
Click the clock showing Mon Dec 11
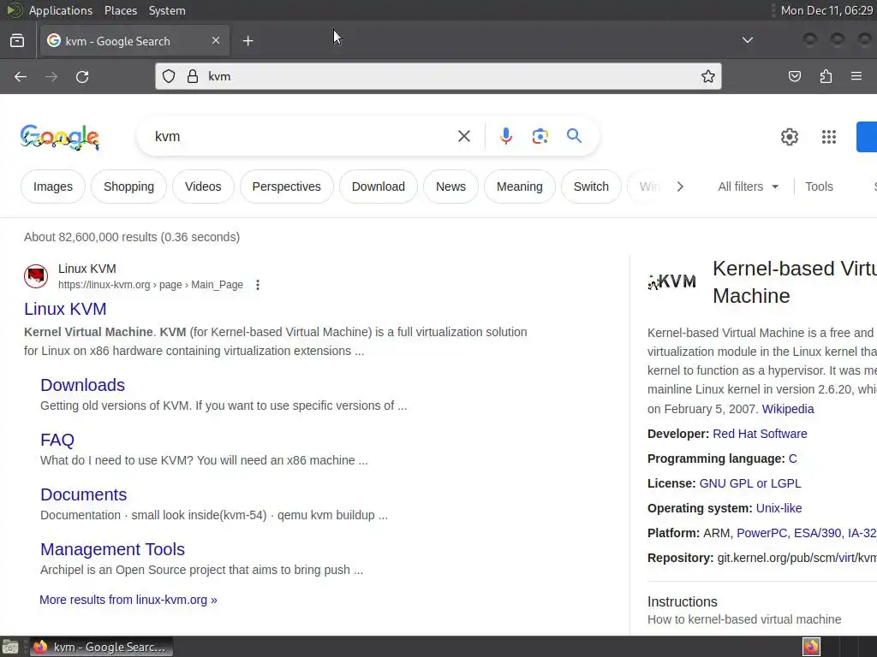[826, 10]
